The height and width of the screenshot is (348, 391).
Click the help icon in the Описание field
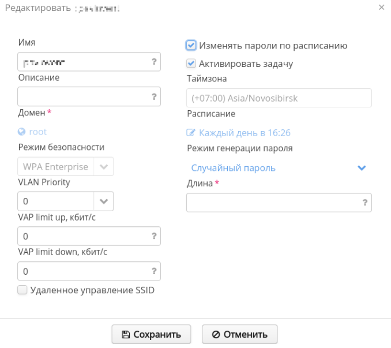coord(154,96)
